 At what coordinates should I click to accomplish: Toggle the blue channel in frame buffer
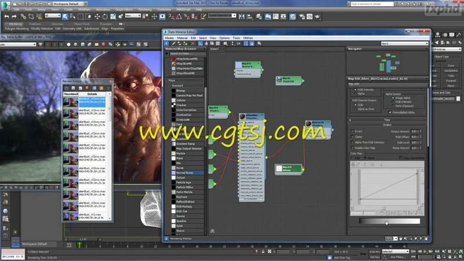point(61,45)
